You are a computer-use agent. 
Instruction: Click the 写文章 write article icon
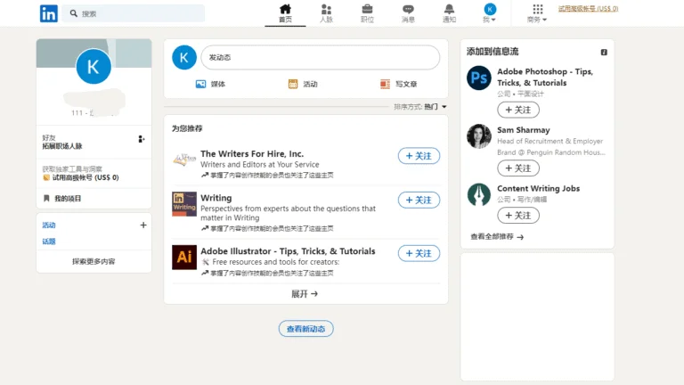point(385,84)
